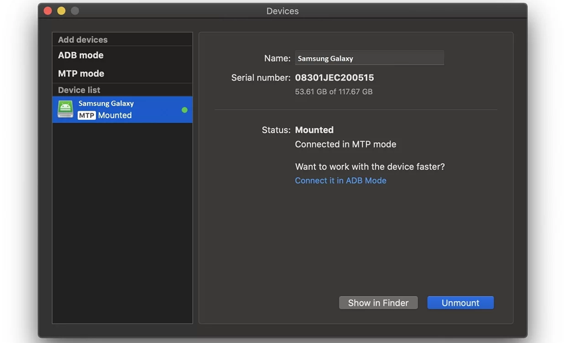Click the Unmount button
Image resolution: width=565 pixels, height=343 pixels.
click(460, 303)
